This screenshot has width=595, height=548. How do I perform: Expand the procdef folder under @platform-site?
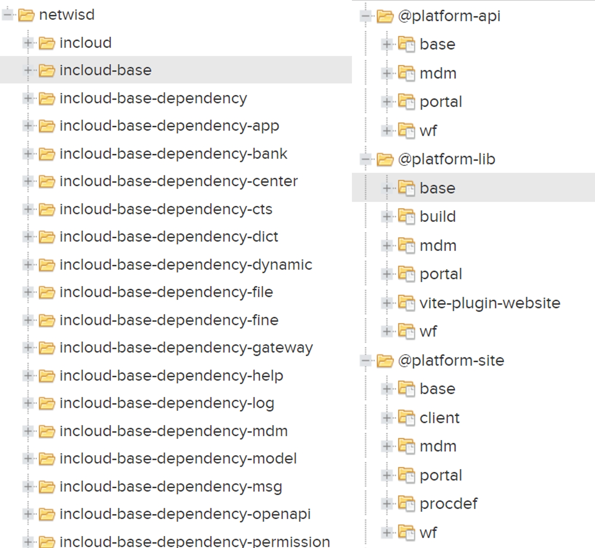387,504
